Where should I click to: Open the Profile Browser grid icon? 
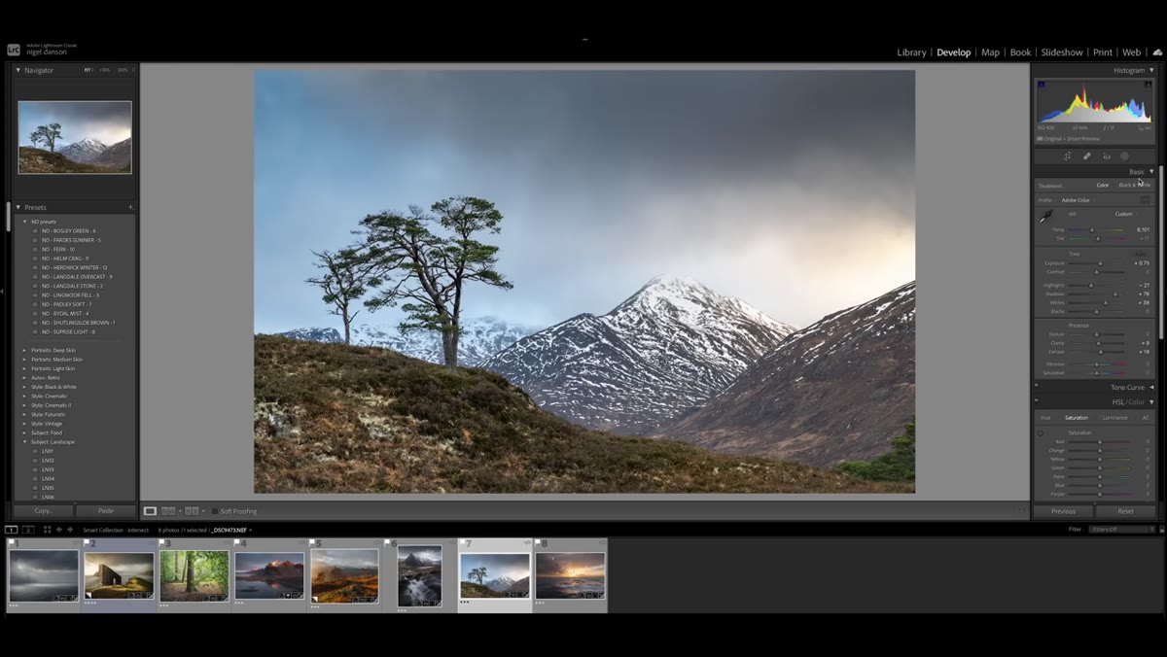1145,200
